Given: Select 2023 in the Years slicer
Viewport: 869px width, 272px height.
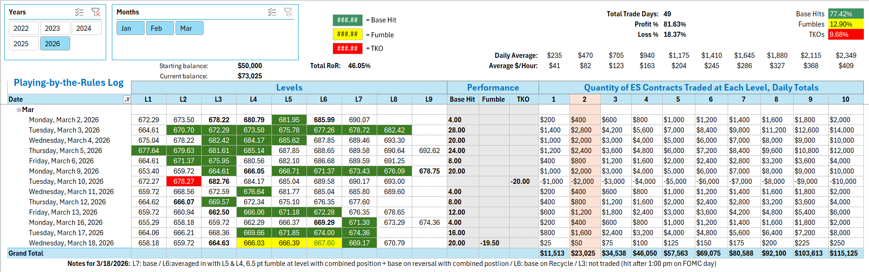Looking at the screenshot, I should 52,28.
